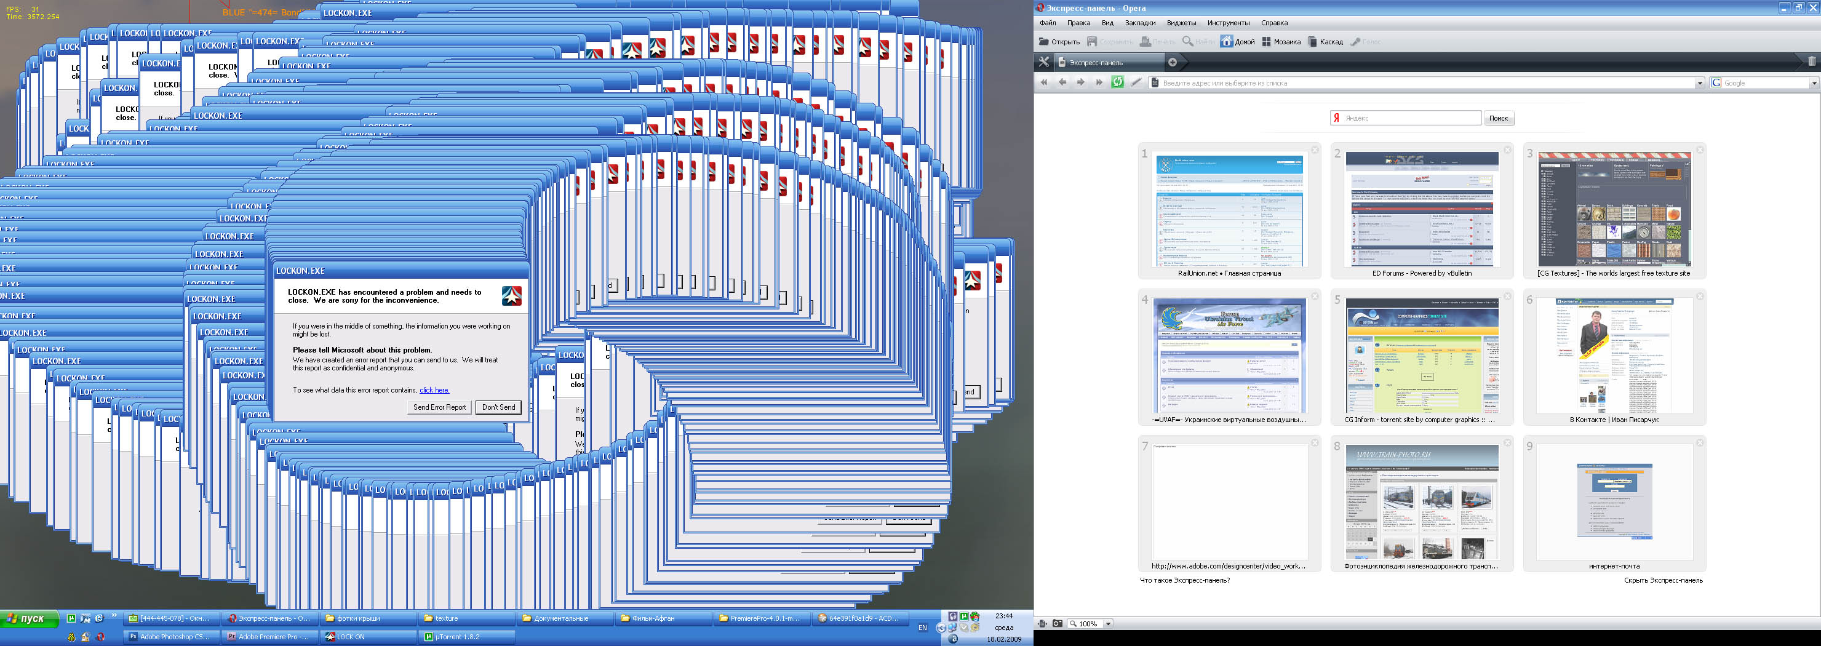Open the Закладки menu
1821x646 pixels.
tap(1140, 23)
